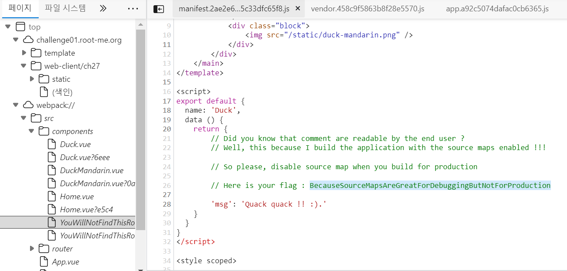The width and height of the screenshot is (567, 271).
Task: Click line number 28 gutter
Action: coord(167,204)
